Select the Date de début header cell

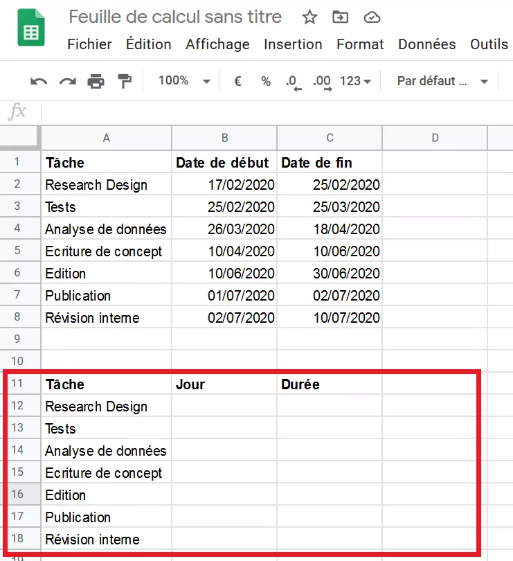pyautogui.click(x=224, y=162)
